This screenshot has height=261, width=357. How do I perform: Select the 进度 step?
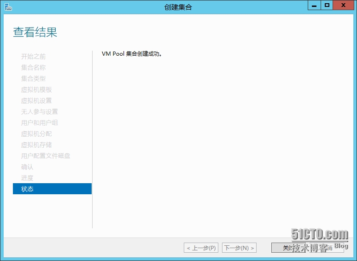27,178
